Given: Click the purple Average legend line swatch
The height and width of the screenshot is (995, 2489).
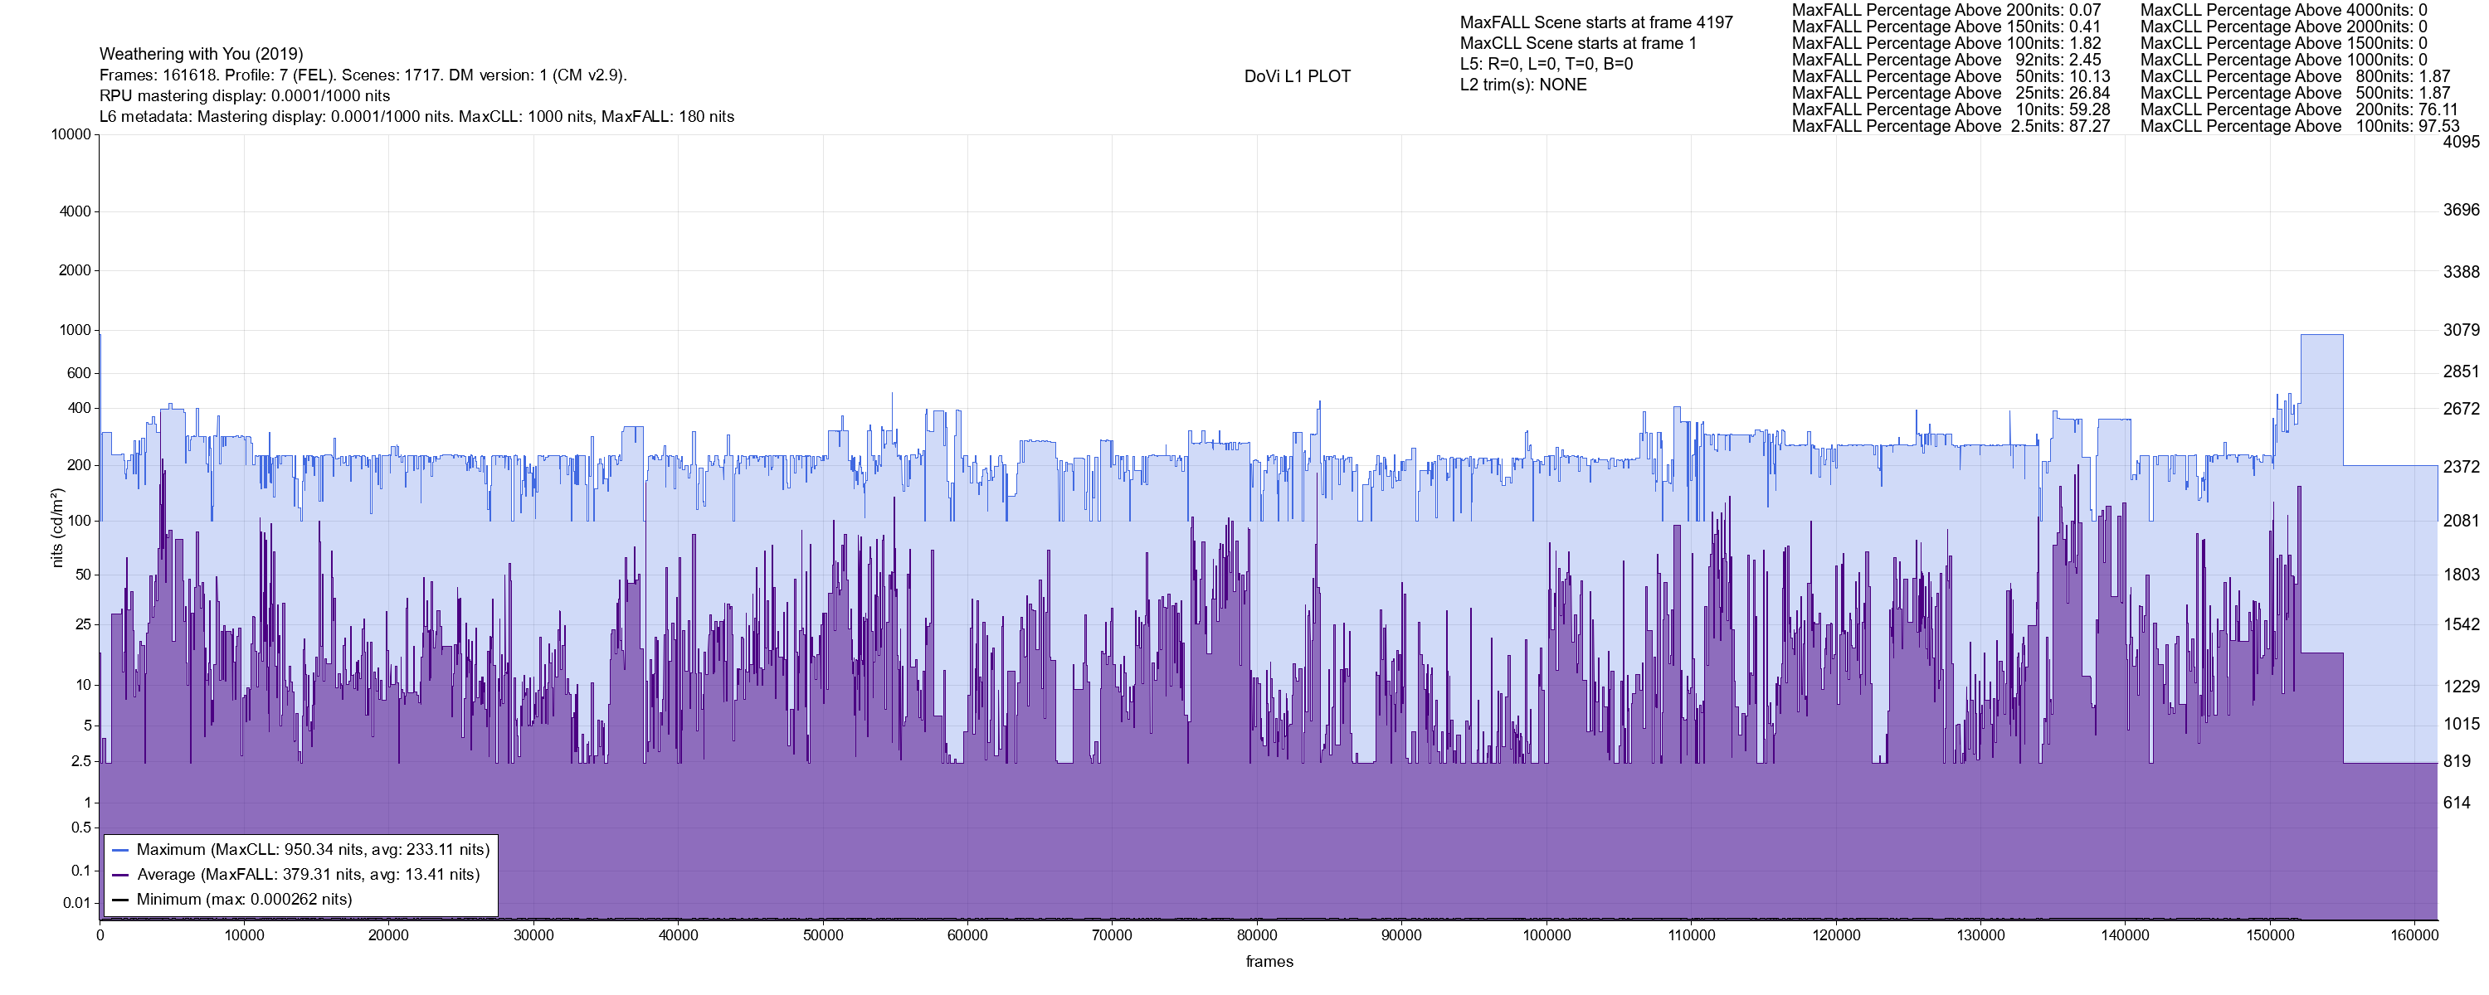Looking at the screenshot, I should point(121,876).
